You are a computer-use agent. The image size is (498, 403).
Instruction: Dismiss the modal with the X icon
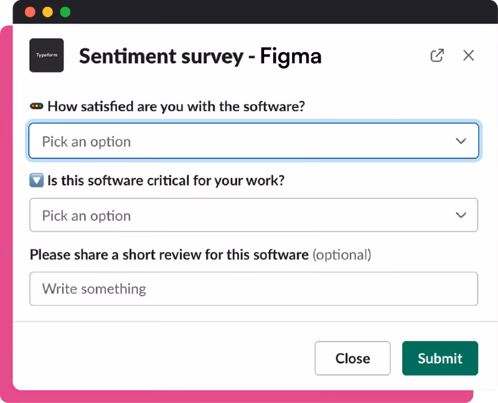(x=469, y=55)
